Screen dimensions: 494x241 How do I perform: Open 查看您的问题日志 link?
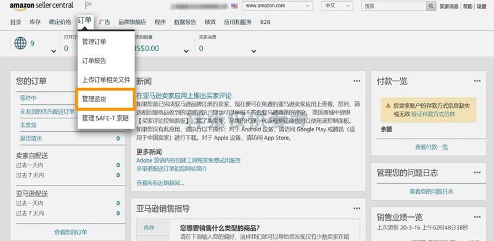pos(431,192)
